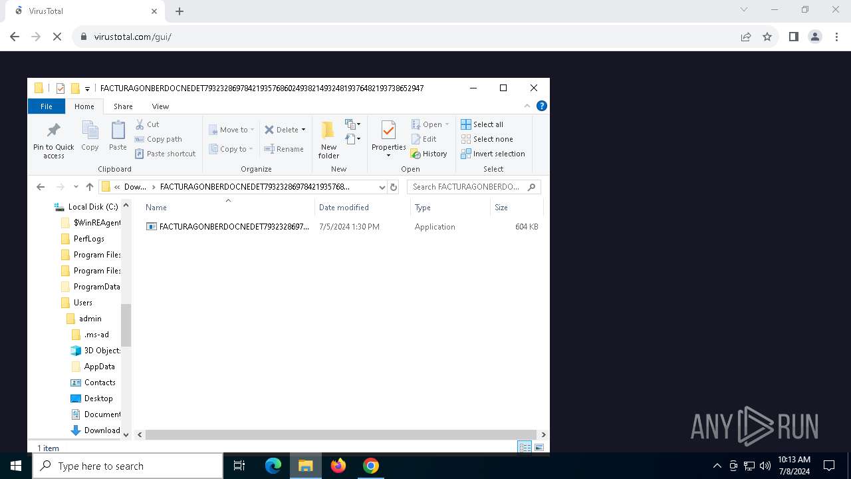Switch to the View ribbon tab
Image resolution: width=851 pixels, height=479 pixels.
tap(160, 106)
